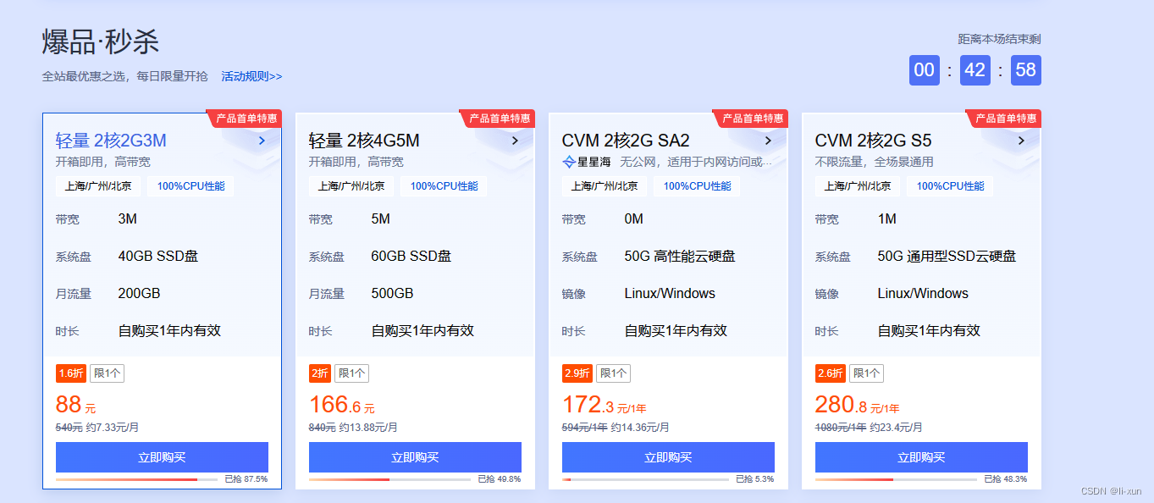Image resolution: width=1154 pixels, height=503 pixels.
Task: Expand the 轻量 2核4G5M card arrow
Action: 515,141
